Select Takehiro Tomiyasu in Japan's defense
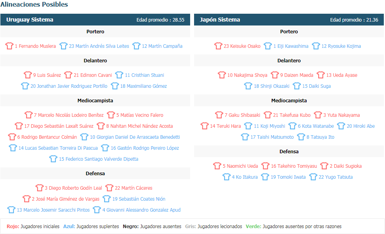The height and width of the screenshot is (234, 385). point(294,166)
